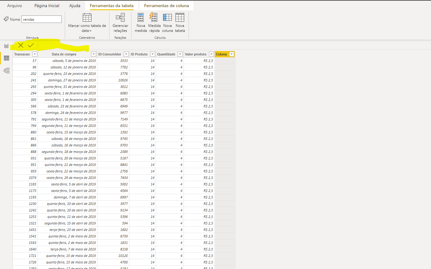Open the Transacao column filter dropdown
This screenshot has width=431, height=269.
click(35, 54)
